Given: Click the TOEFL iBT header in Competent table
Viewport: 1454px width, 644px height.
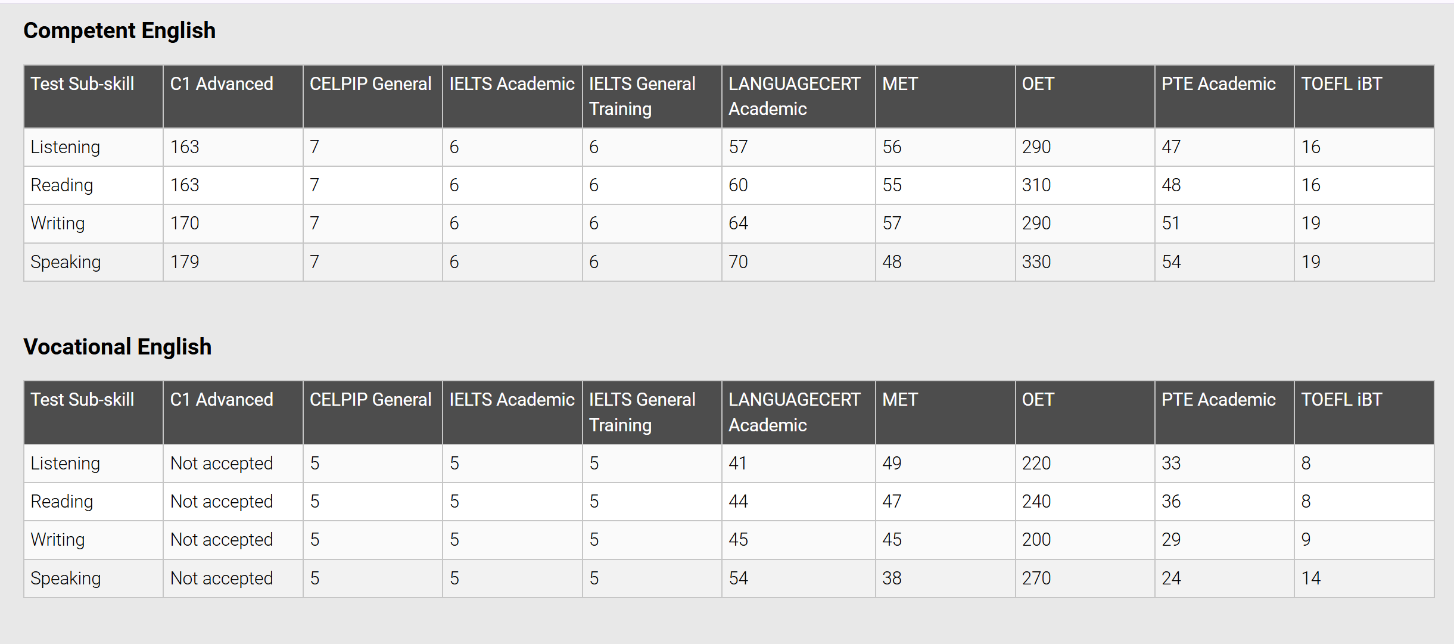Looking at the screenshot, I should (x=1341, y=84).
